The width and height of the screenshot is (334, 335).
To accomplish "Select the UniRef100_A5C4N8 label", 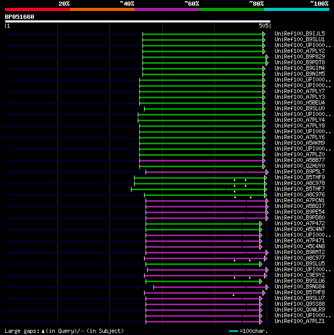I will point(300,246).
